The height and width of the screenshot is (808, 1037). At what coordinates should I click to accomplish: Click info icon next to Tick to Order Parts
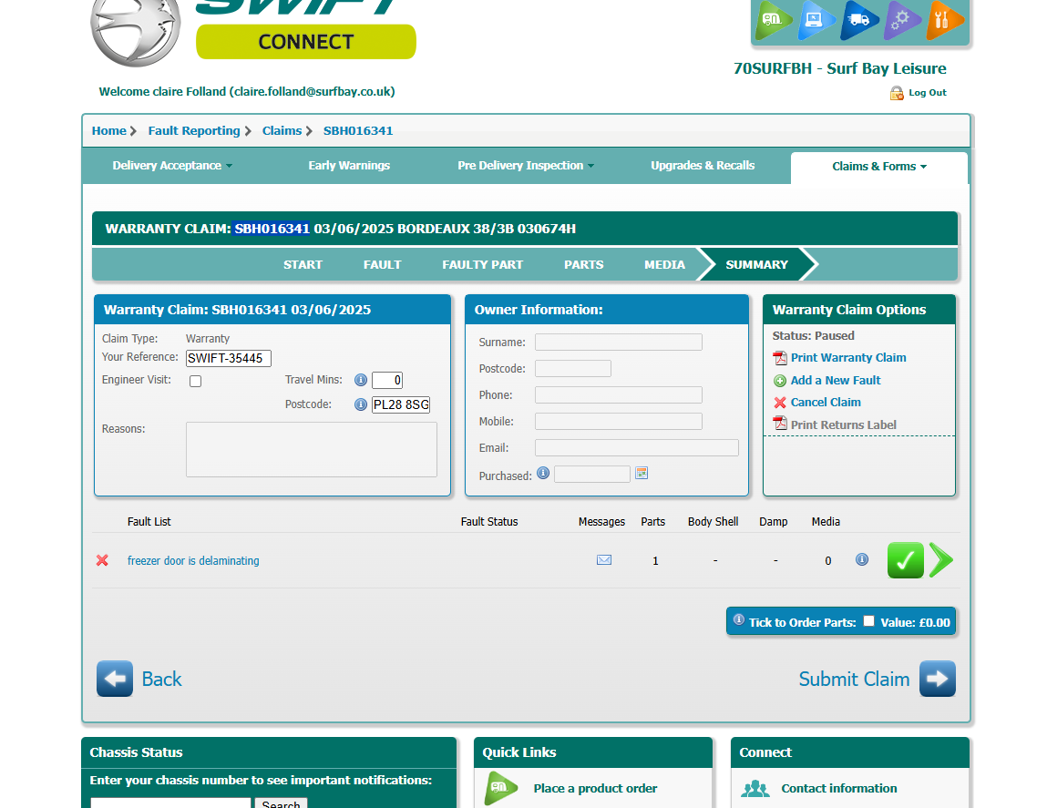[739, 619]
